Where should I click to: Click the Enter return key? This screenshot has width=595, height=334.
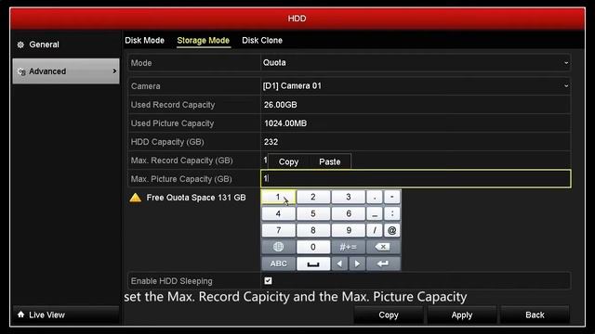383,263
